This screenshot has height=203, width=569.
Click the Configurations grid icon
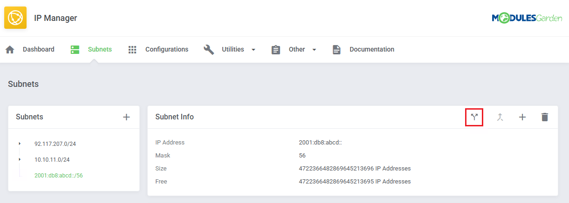click(132, 50)
